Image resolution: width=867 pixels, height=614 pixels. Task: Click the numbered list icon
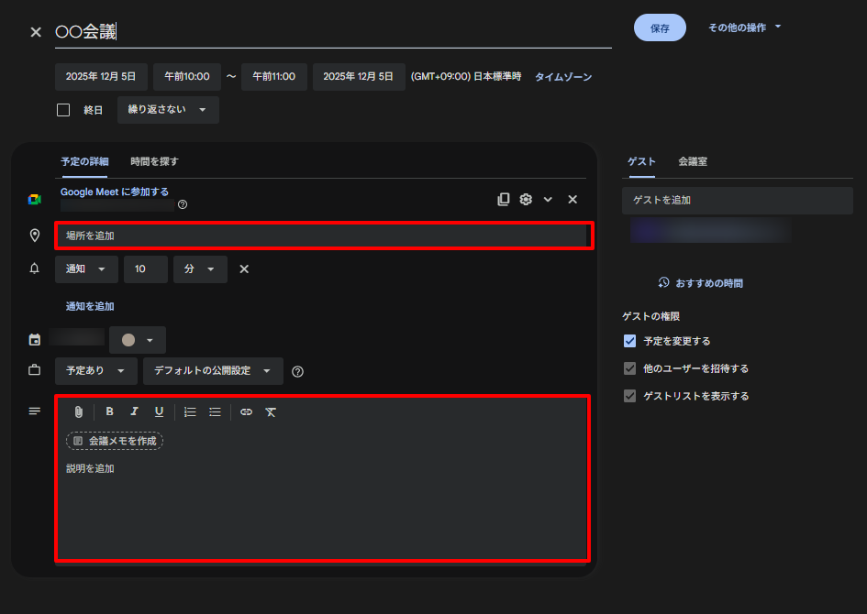(x=190, y=411)
